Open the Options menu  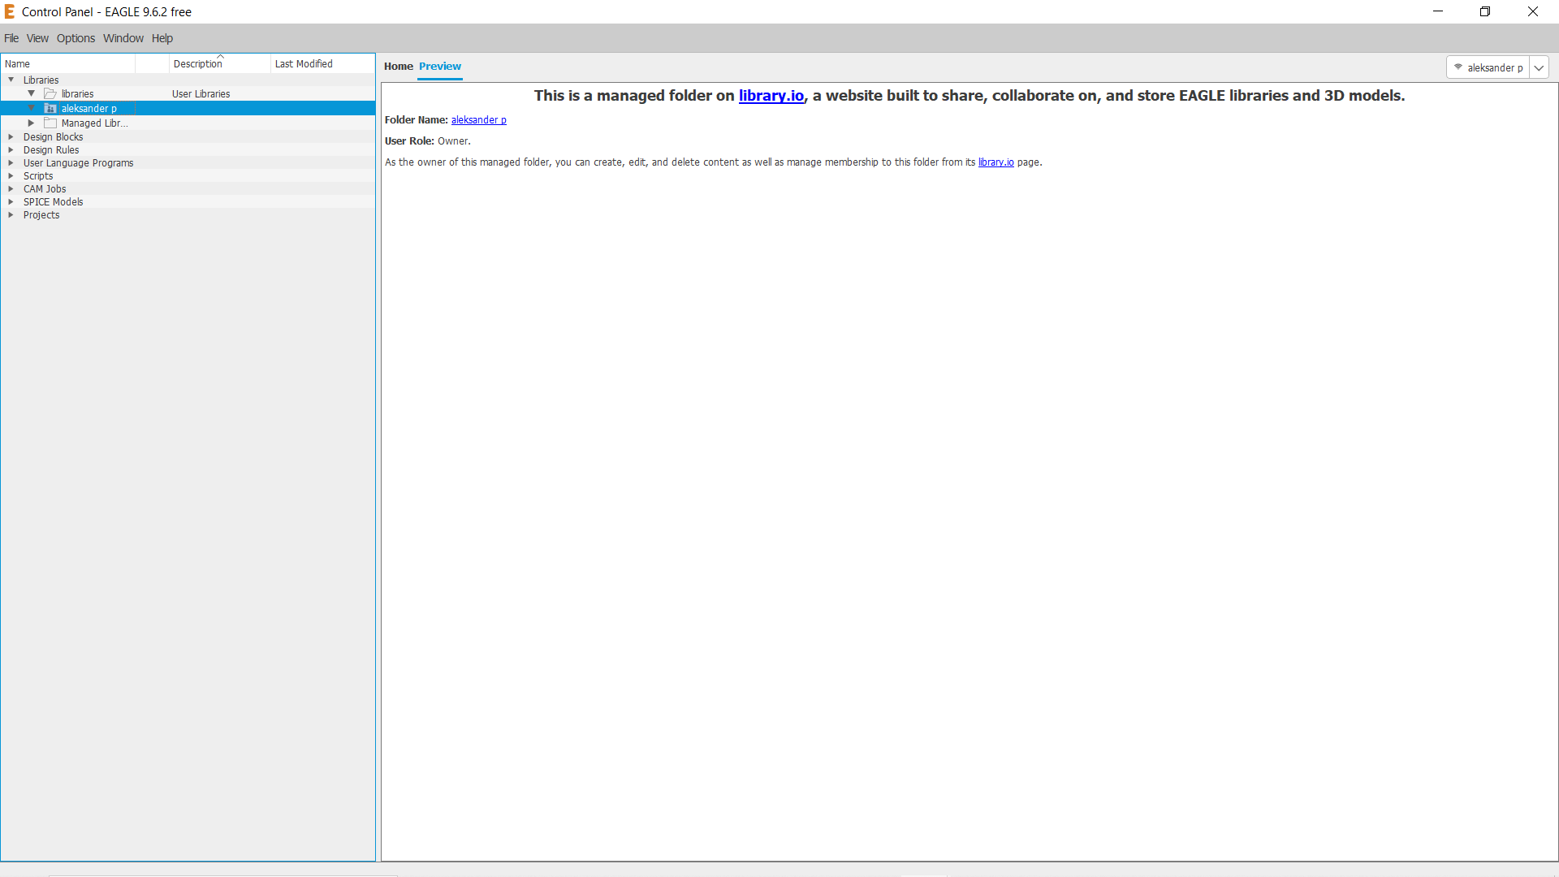coord(76,38)
